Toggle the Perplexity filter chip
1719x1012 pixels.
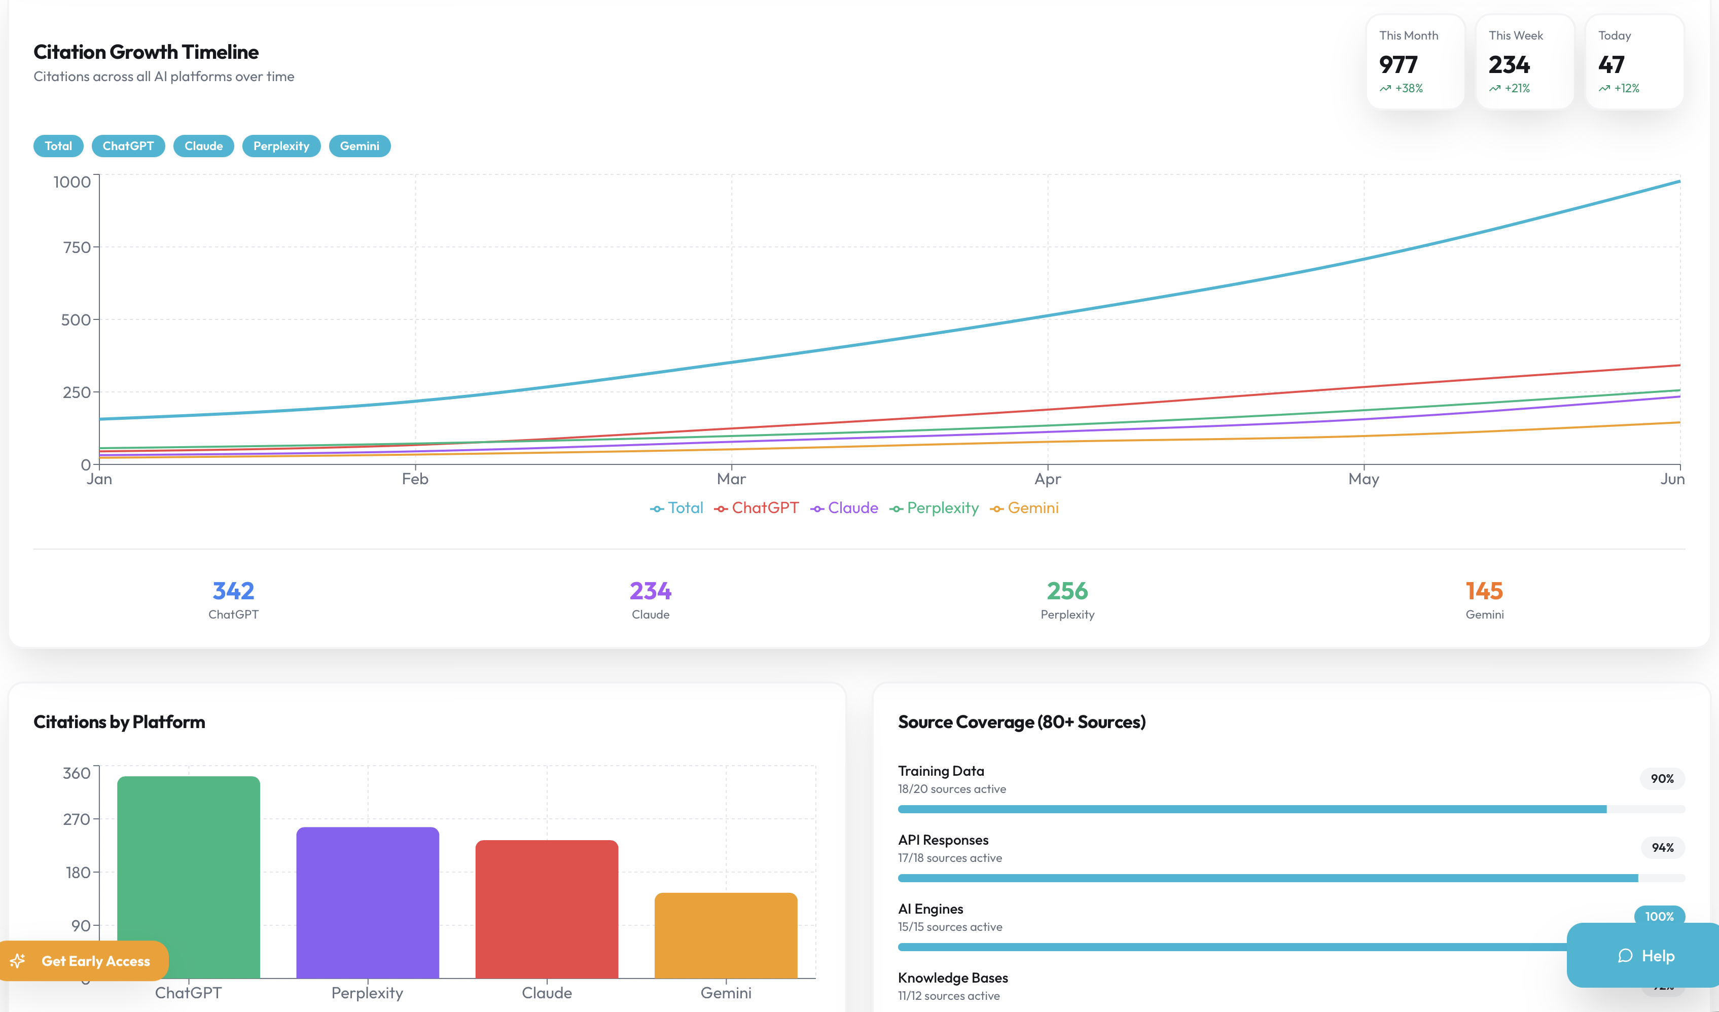(281, 146)
